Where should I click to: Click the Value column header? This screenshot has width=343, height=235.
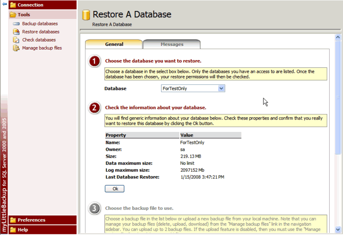[x=210, y=135]
